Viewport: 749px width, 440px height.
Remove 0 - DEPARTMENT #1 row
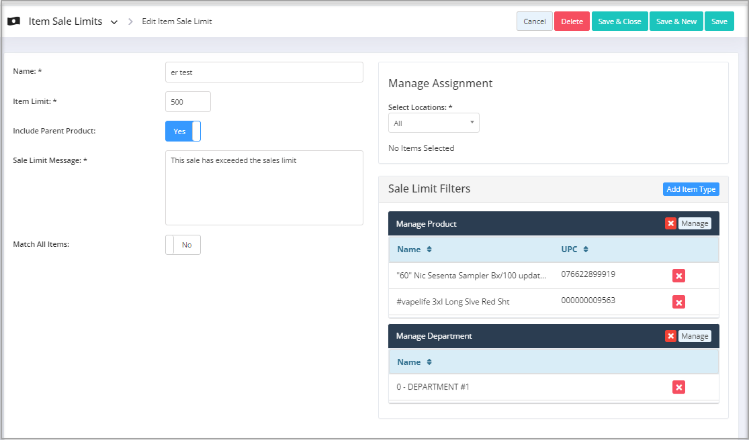click(678, 386)
